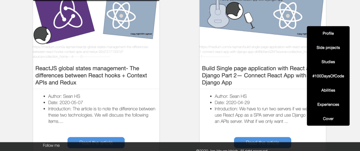Click 'Author: Sean HS' in the right card
This screenshot has height=151, width=360.
[231, 96]
